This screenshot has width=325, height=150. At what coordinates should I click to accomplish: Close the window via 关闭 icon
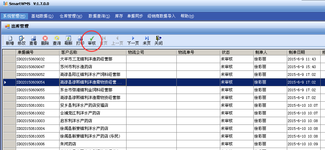158,38
